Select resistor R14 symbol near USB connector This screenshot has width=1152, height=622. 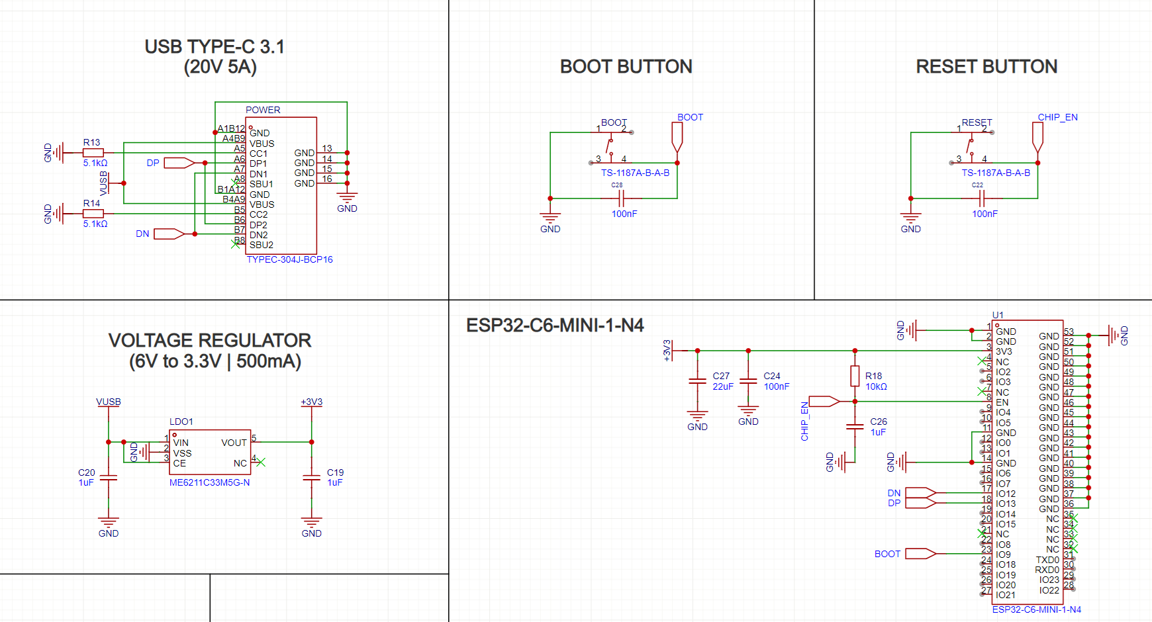tap(93, 214)
